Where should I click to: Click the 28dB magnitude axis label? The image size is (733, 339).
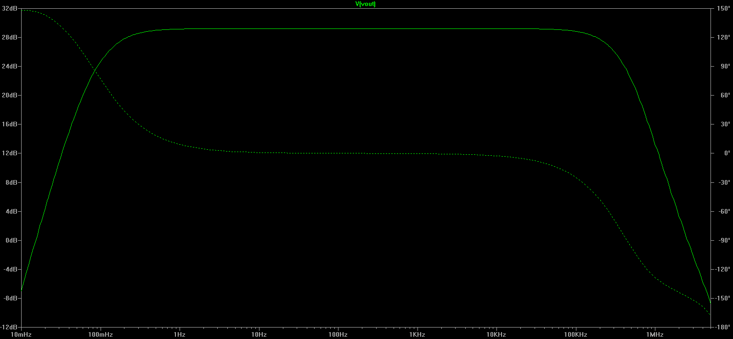tap(9, 37)
